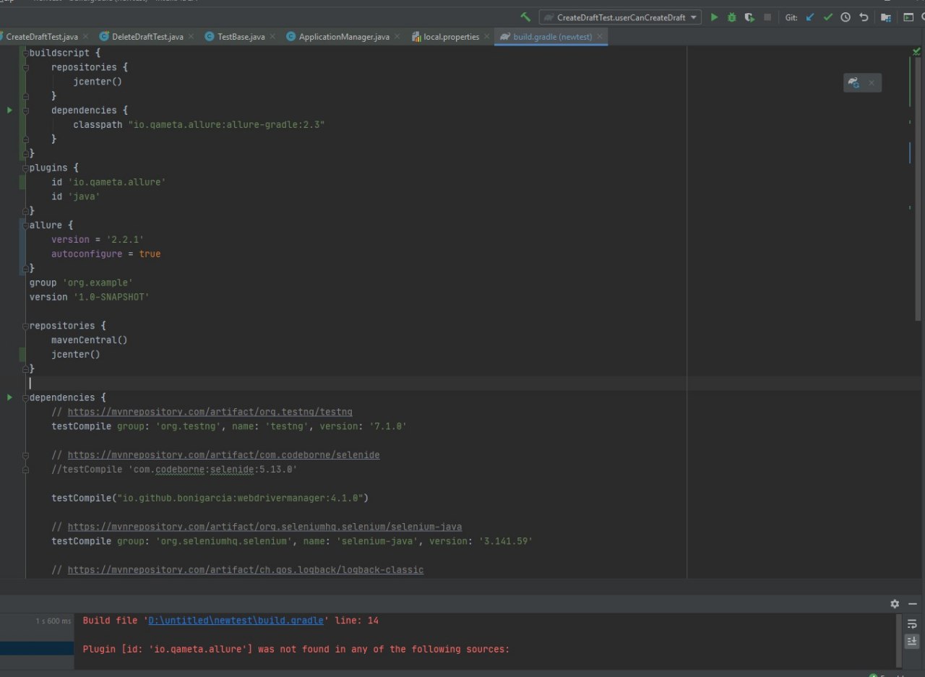This screenshot has width=925, height=677.
Task: Open D:\untitled\newtest\build.gradle error link
Action: pyautogui.click(x=236, y=621)
